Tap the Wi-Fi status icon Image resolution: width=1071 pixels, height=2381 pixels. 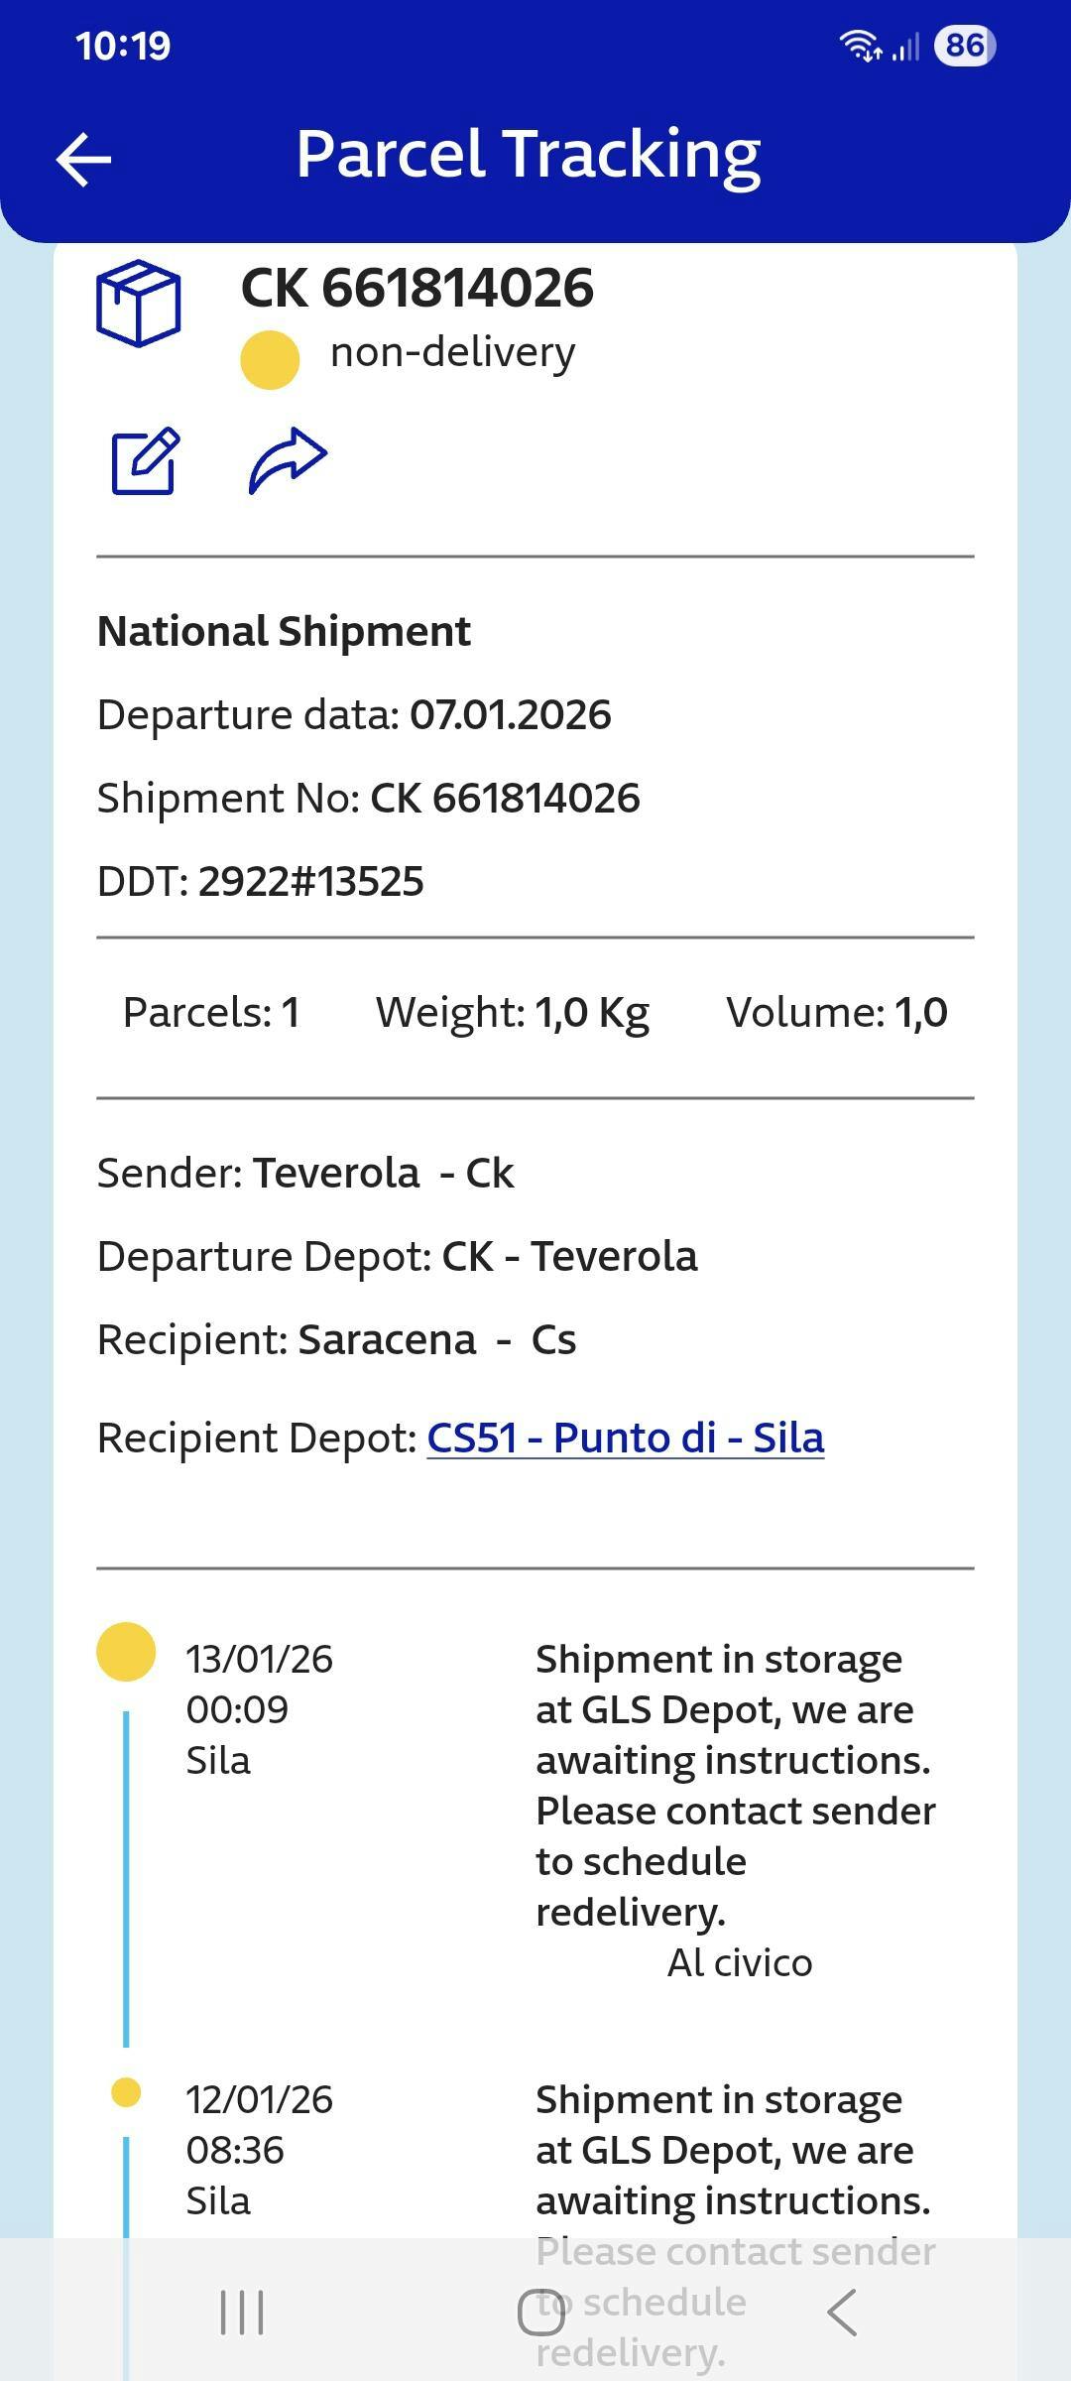pyautogui.click(x=860, y=46)
